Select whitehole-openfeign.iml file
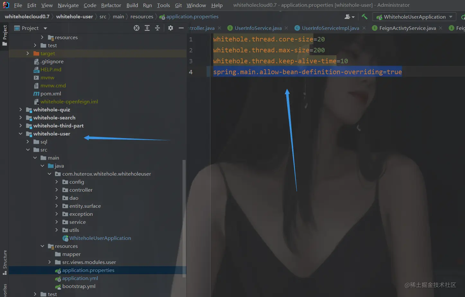This screenshot has height=297, width=465. point(69,101)
